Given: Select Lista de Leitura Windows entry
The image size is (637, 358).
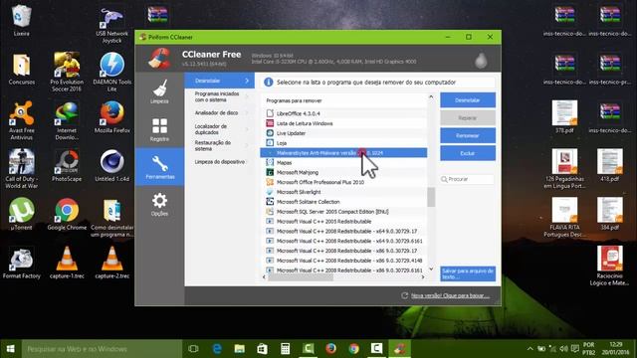Looking at the screenshot, I should (343, 123).
